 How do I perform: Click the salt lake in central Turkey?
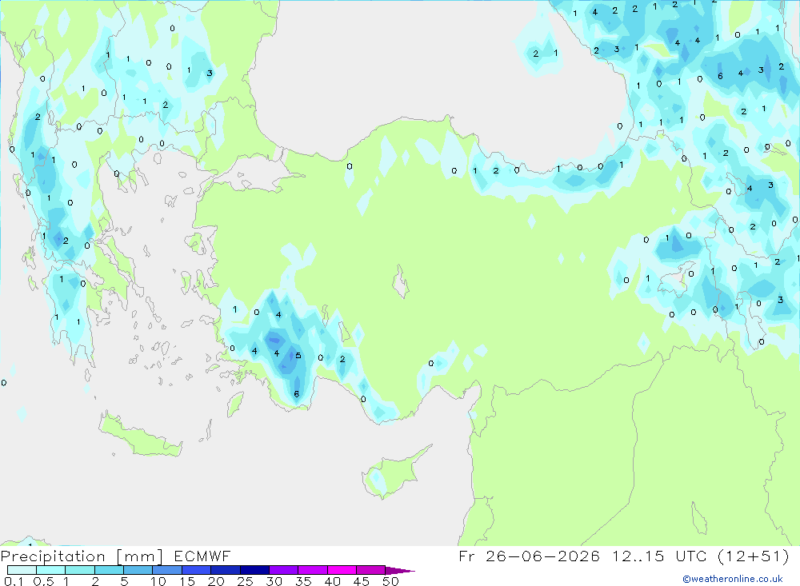coord(401,282)
